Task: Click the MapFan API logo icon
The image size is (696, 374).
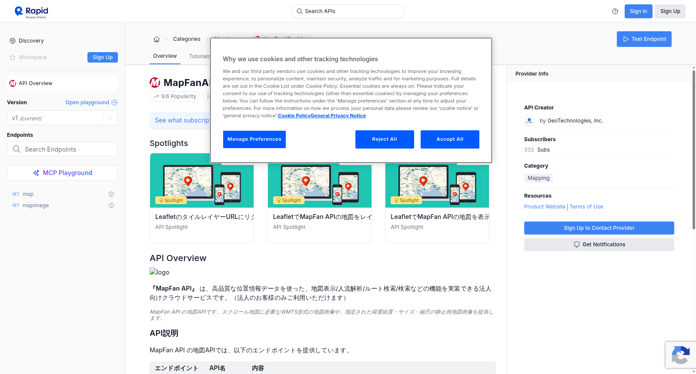Action: pos(155,83)
